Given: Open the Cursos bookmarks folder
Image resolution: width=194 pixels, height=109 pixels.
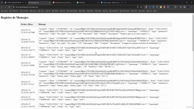Looking at the screenshot, I should tap(41, 11).
